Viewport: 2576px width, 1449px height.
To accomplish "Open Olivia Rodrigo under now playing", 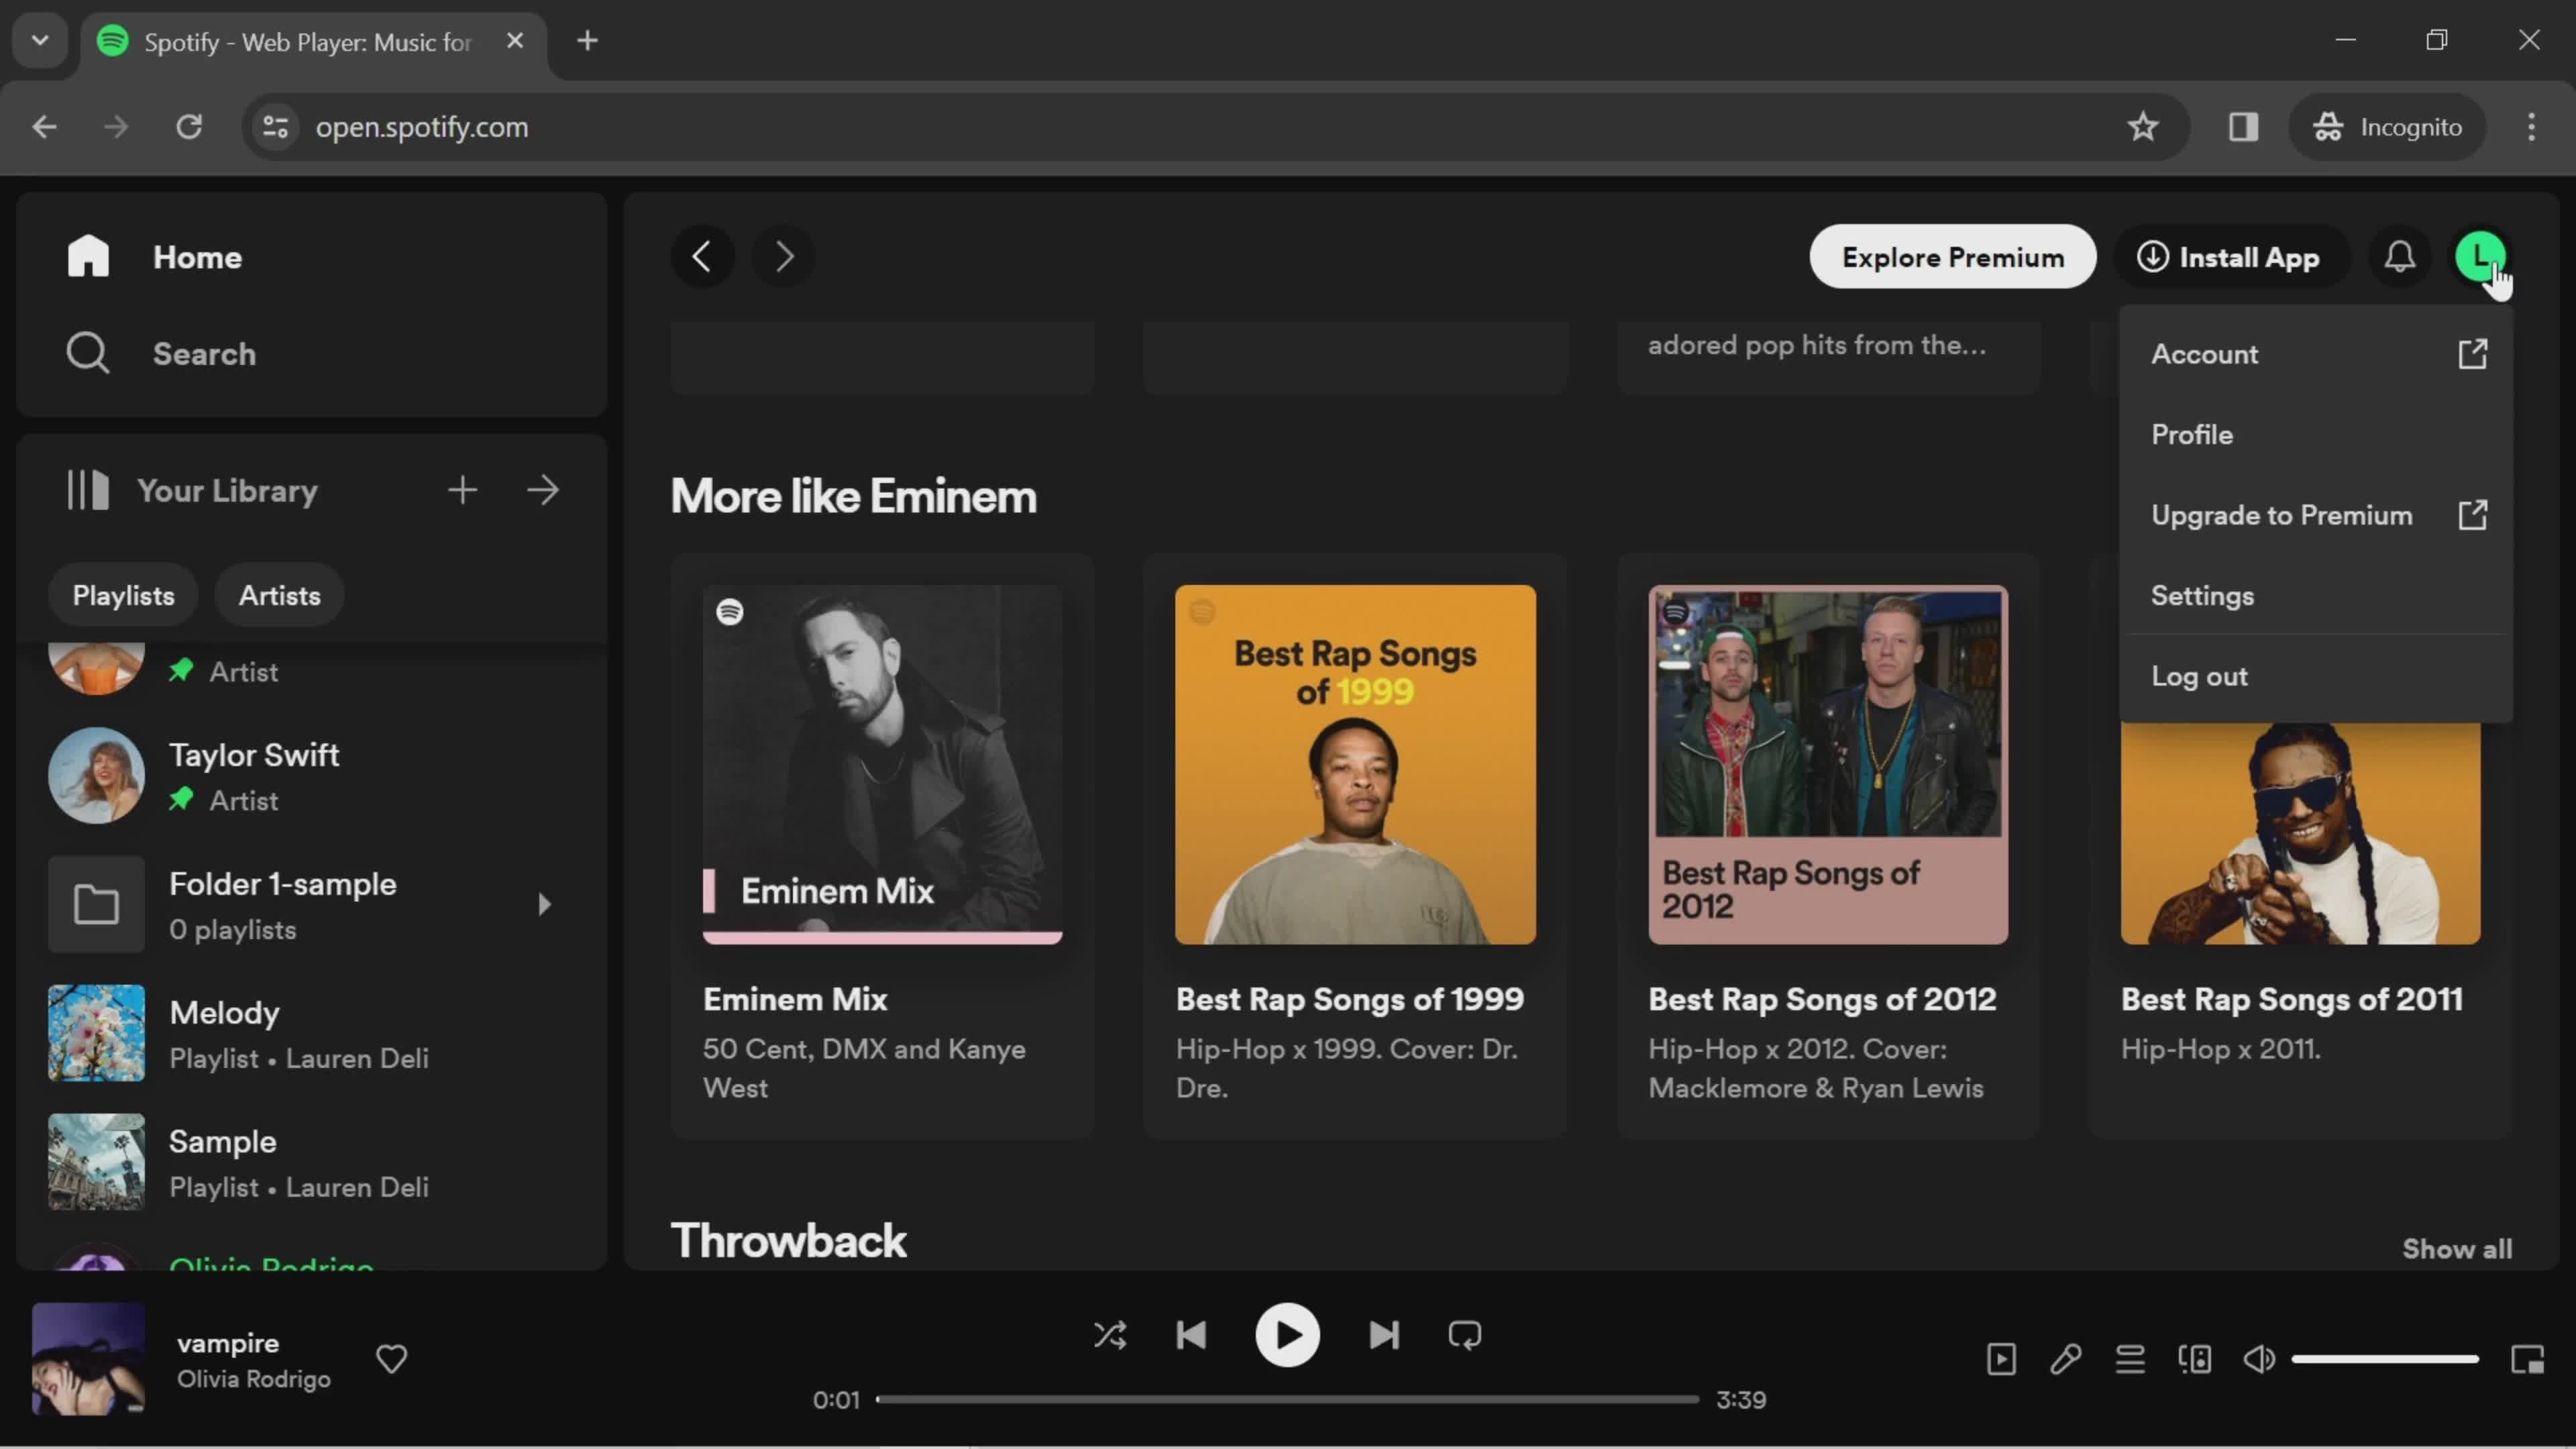I will pyautogui.click(x=254, y=1379).
